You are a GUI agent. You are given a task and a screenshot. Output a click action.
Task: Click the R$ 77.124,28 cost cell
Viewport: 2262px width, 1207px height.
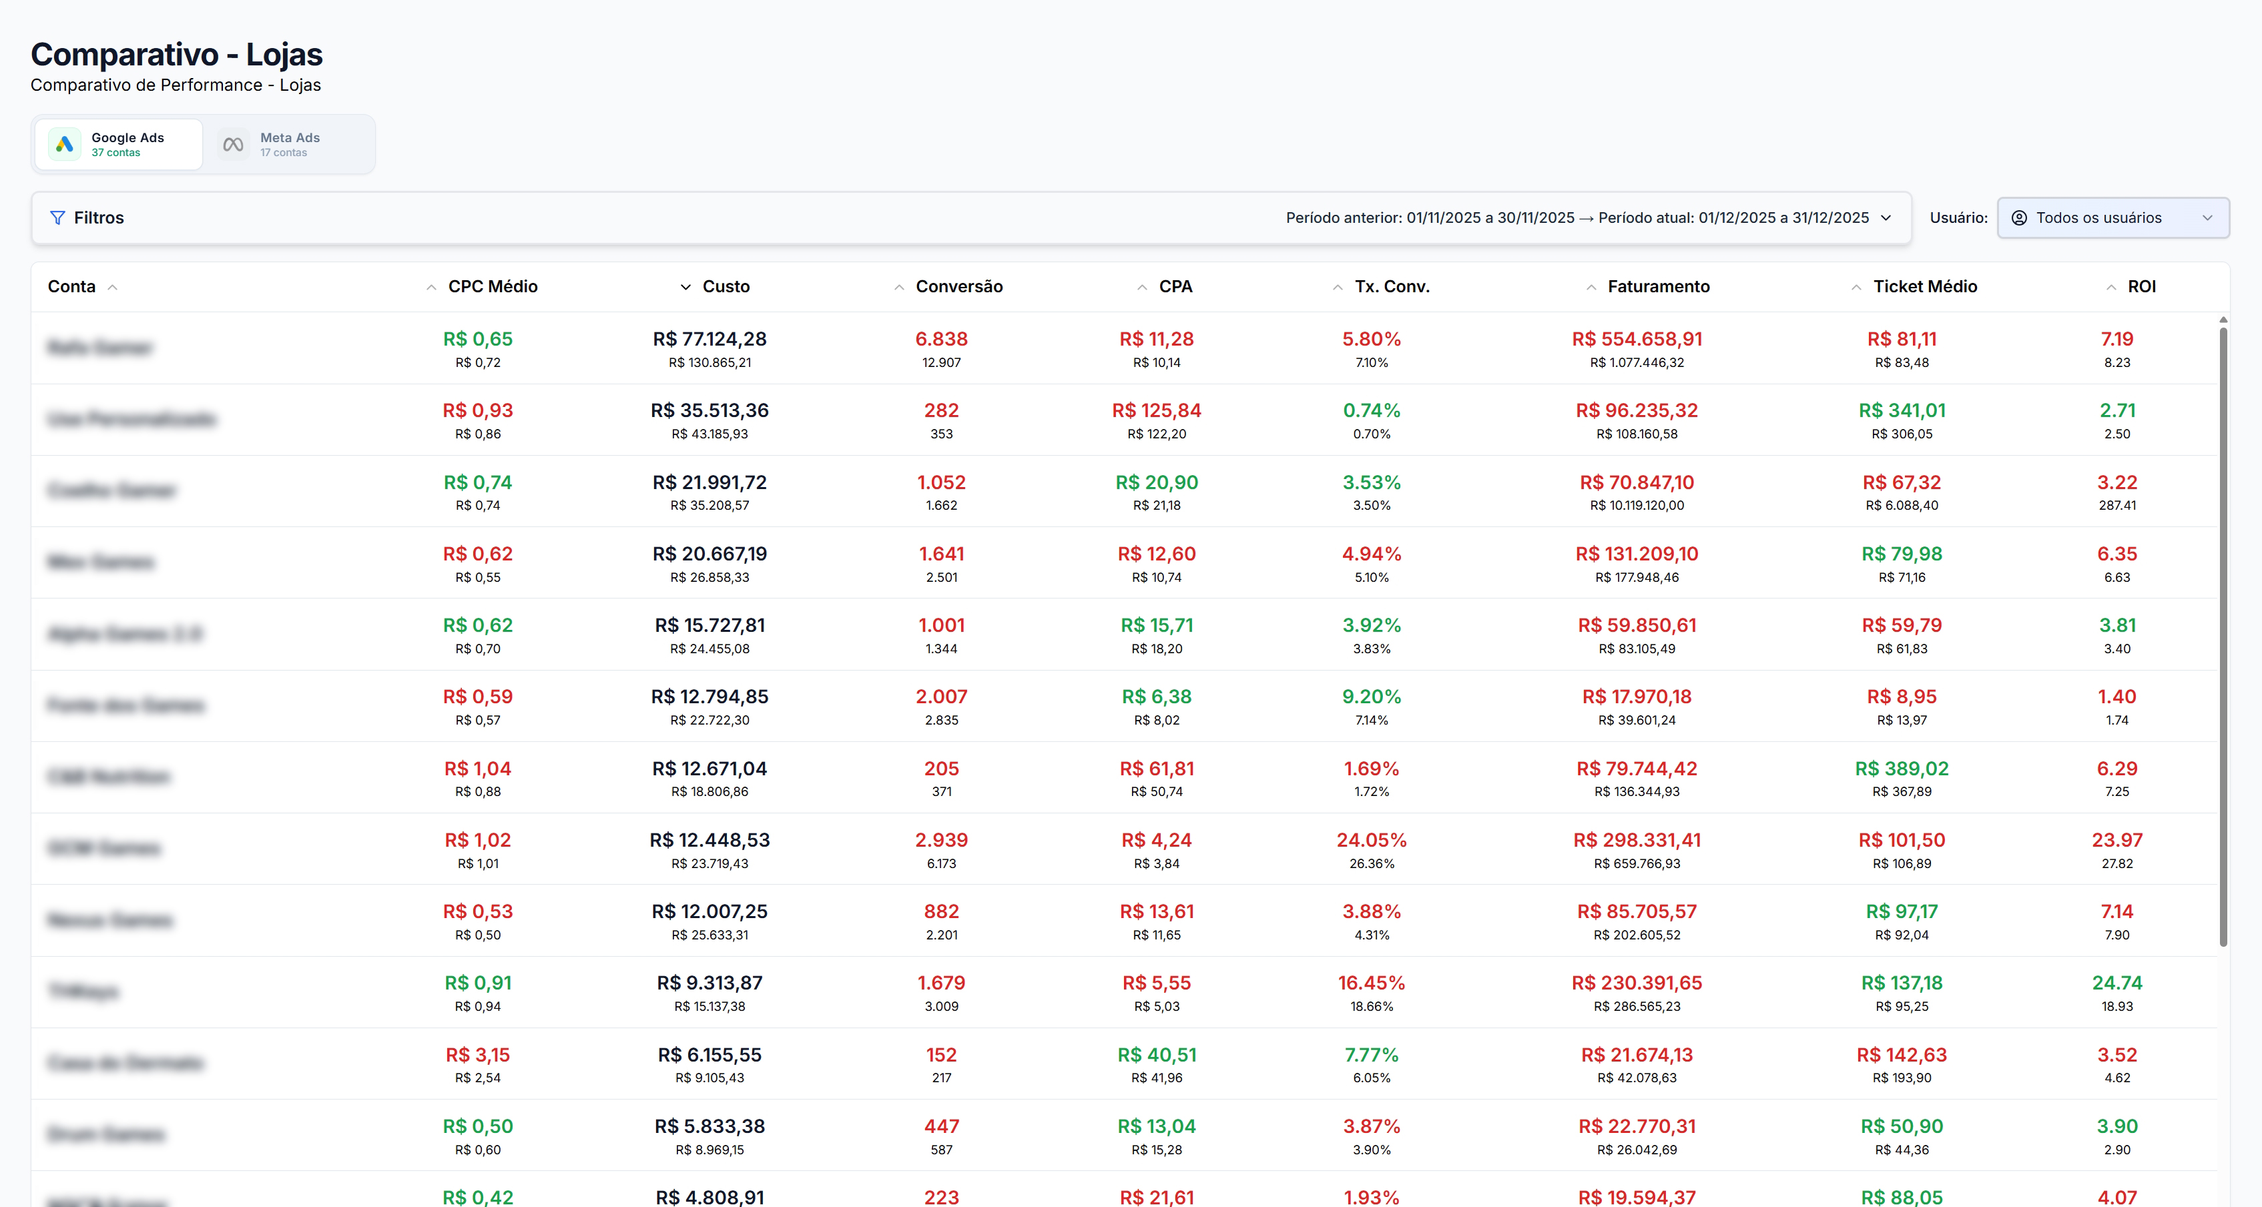710,339
